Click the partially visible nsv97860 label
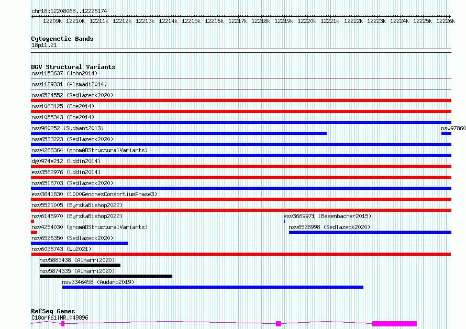This screenshot has width=466, height=329. coord(453,128)
